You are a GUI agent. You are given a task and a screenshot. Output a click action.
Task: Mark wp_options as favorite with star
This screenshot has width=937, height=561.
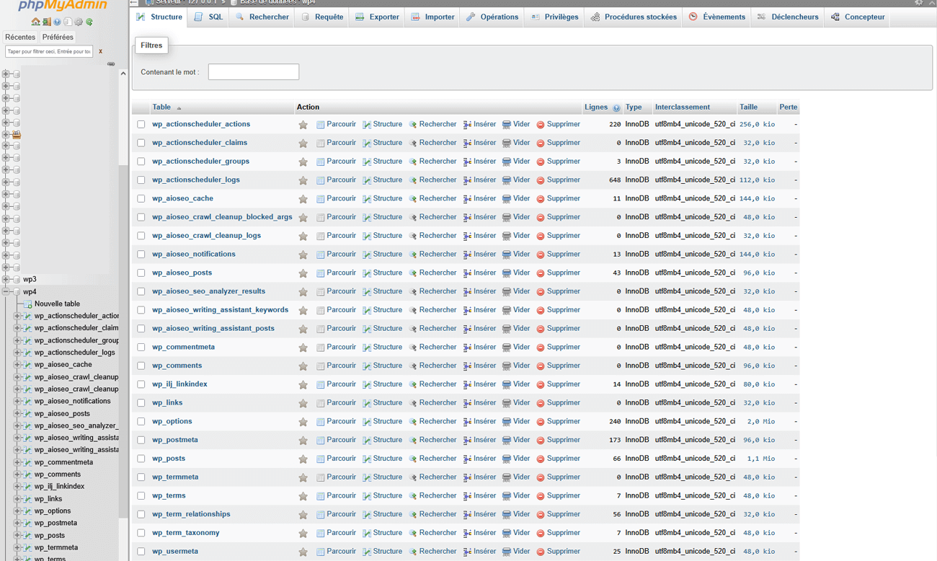(x=303, y=422)
